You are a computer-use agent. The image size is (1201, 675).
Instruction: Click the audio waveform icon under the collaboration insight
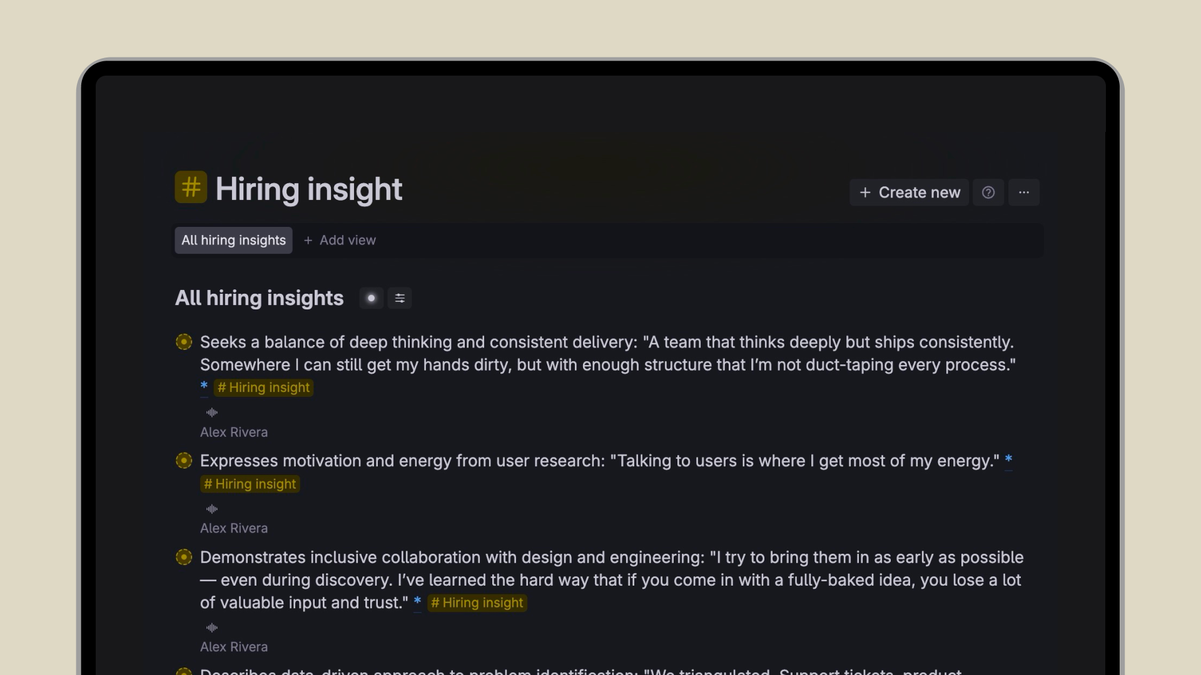pyautogui.click(x=212, y=627)
